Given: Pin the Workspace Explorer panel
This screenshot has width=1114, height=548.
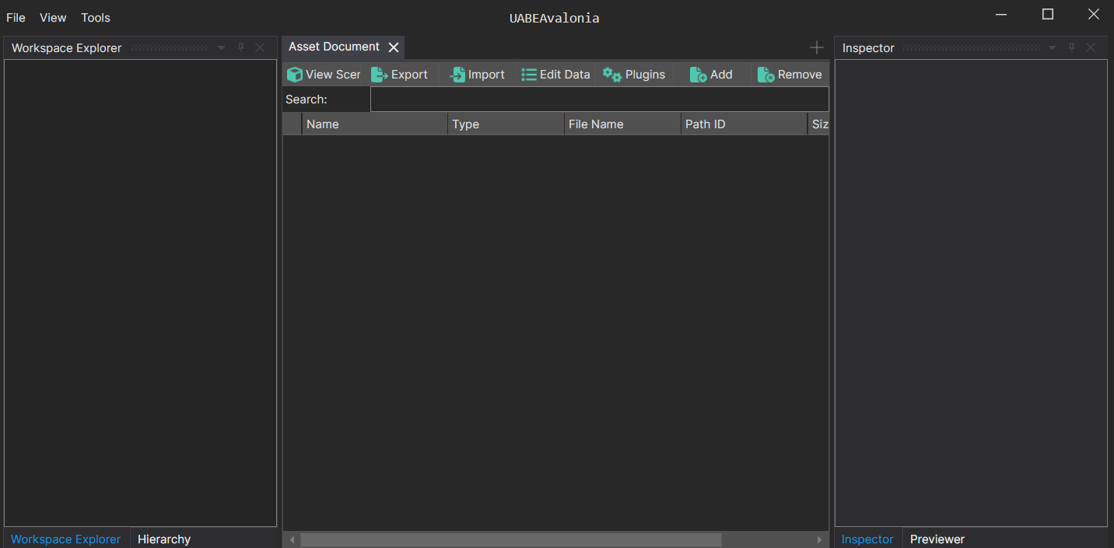Looking at the screenshot, I should [x=241, y=47].
